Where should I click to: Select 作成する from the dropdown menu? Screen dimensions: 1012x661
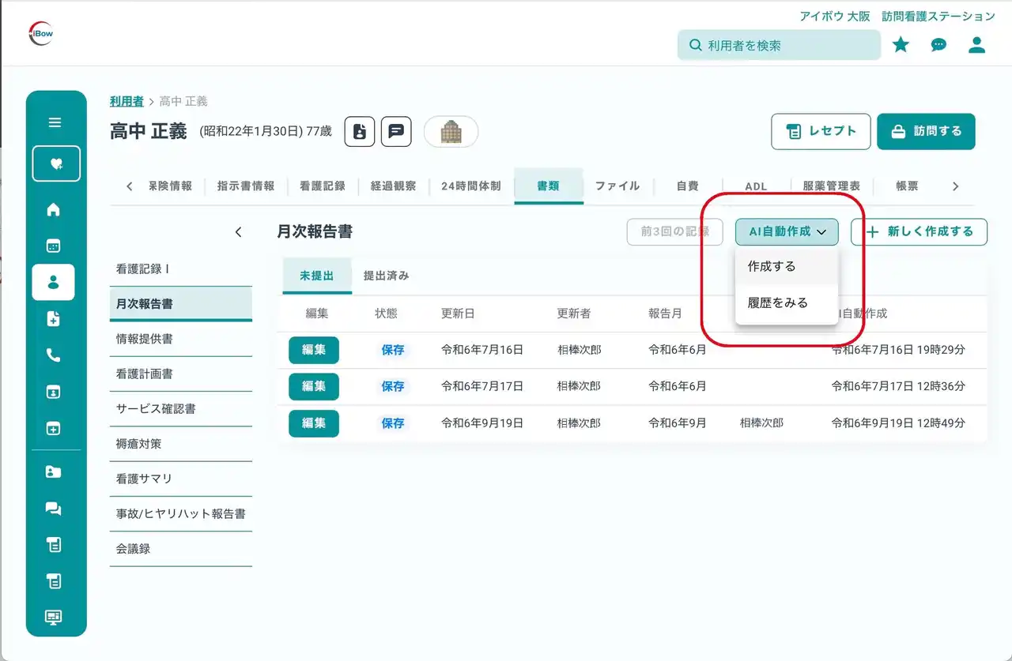tap(772, 266)
